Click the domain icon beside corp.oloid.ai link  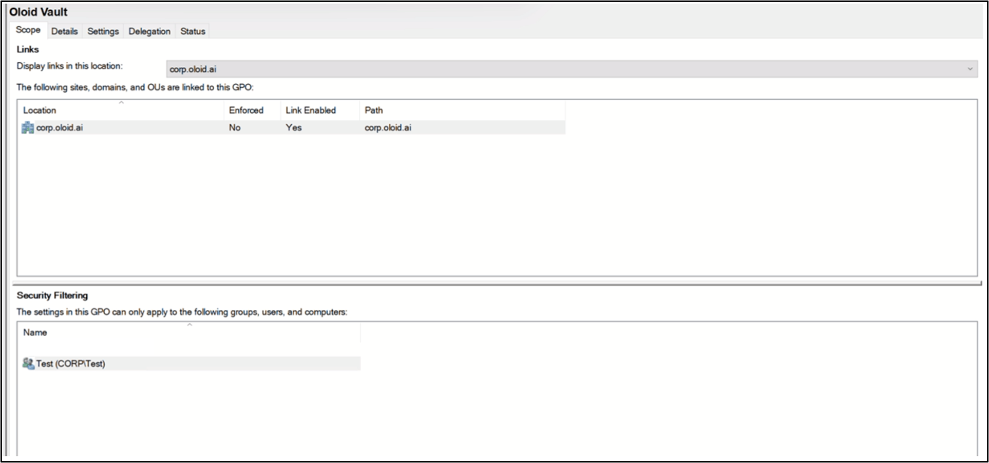pyautogui.click(x=28, y=127)
